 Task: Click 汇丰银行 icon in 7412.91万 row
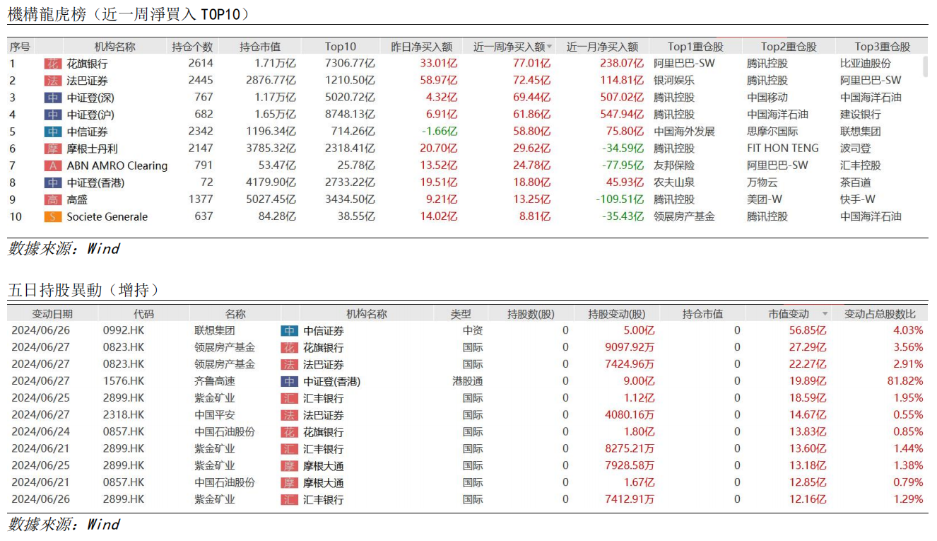(290, 500)
